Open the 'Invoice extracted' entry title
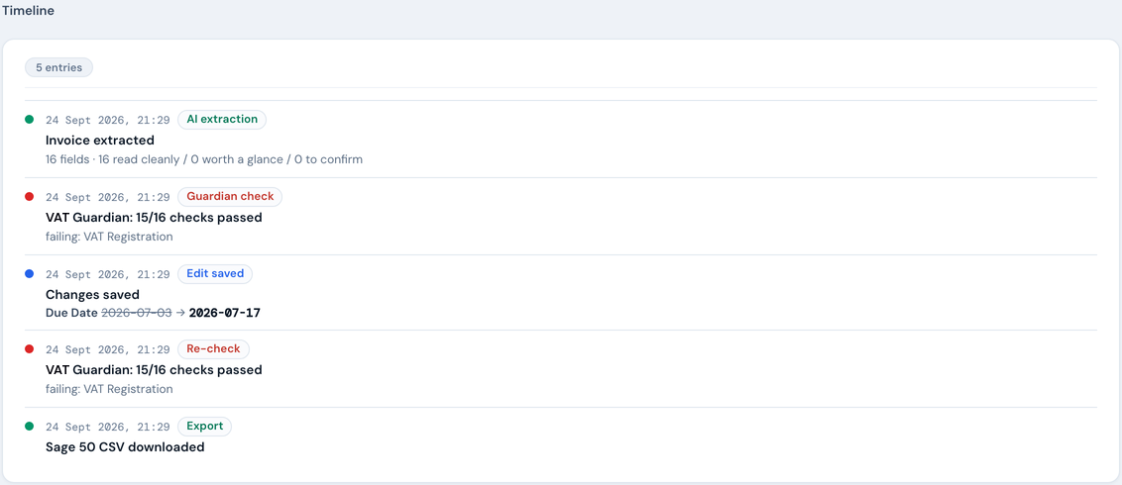The image size is (1122, 485). click(99, 140)
